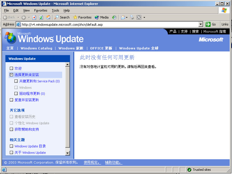Open the dropdown arrow after the last toolbar icon

tap(144, 17)
